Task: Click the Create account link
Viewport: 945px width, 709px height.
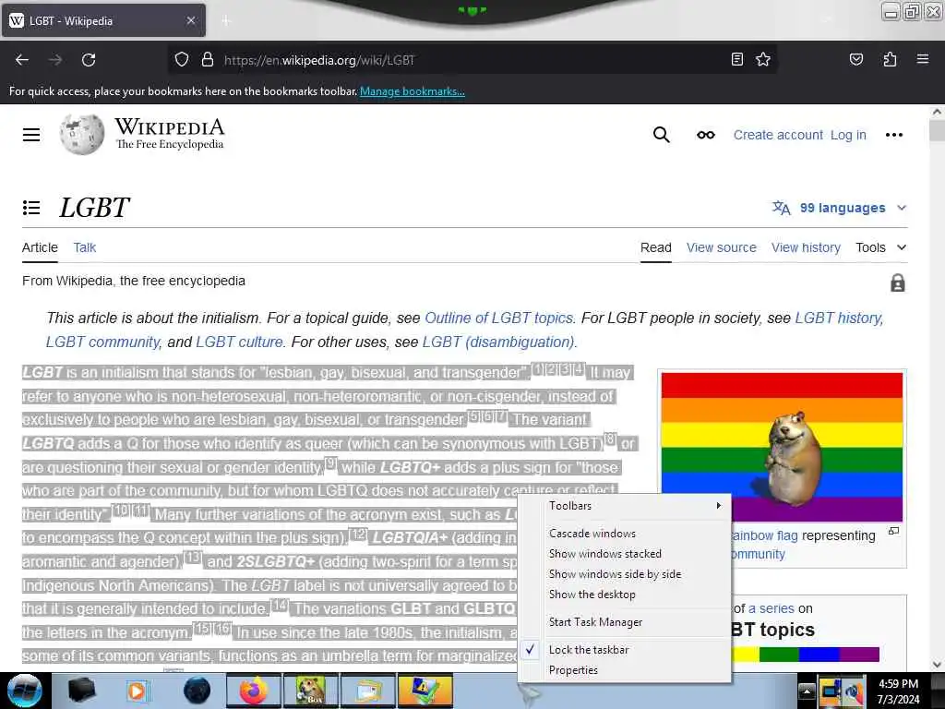Action: coord(777,135)
